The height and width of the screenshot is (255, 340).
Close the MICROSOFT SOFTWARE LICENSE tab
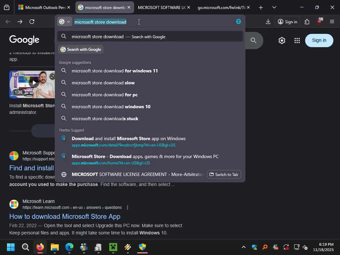(x=189, y=7)
